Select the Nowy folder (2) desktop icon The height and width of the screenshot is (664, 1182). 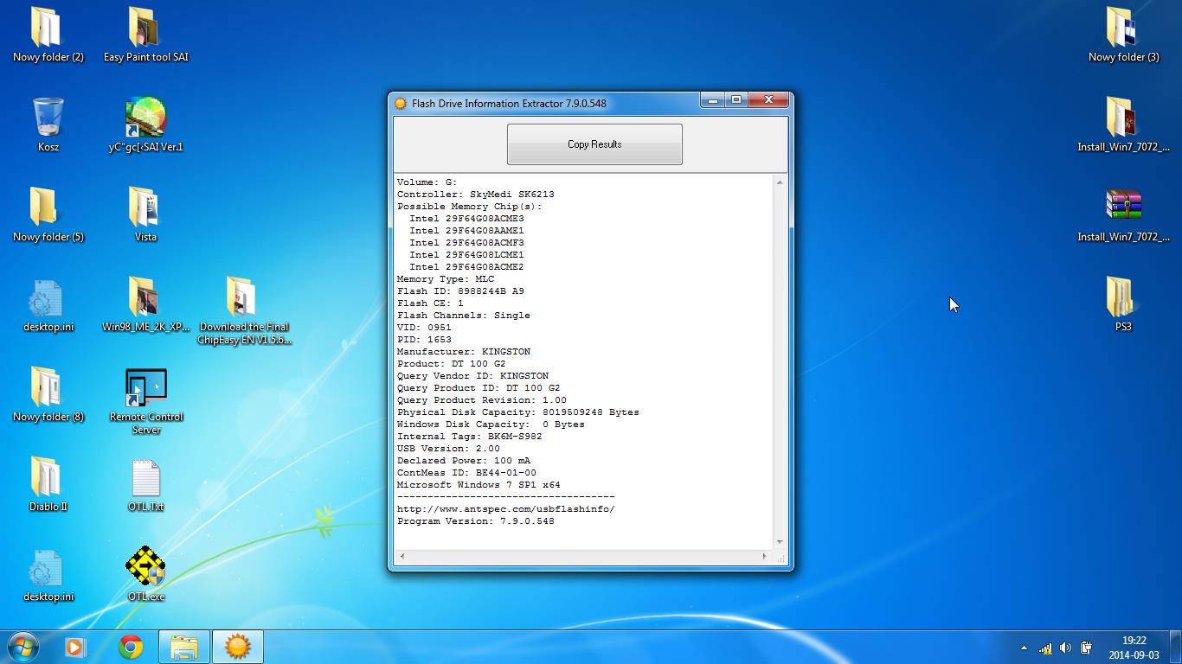click(48, 35)
